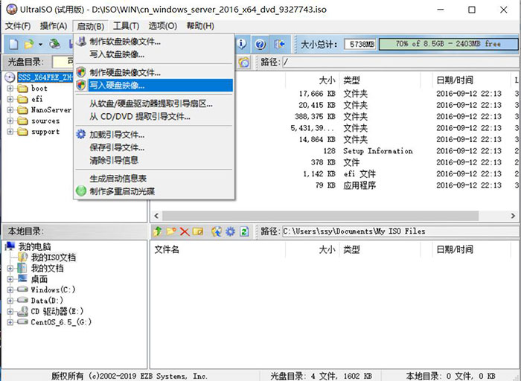Expand the NanoServer folder tree node
The image size is (521, 381).
pyautogui.click(x=10, y=110)
